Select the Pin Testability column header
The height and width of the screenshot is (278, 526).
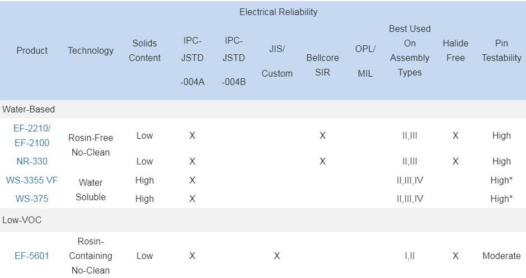click(x=501, y=50)
